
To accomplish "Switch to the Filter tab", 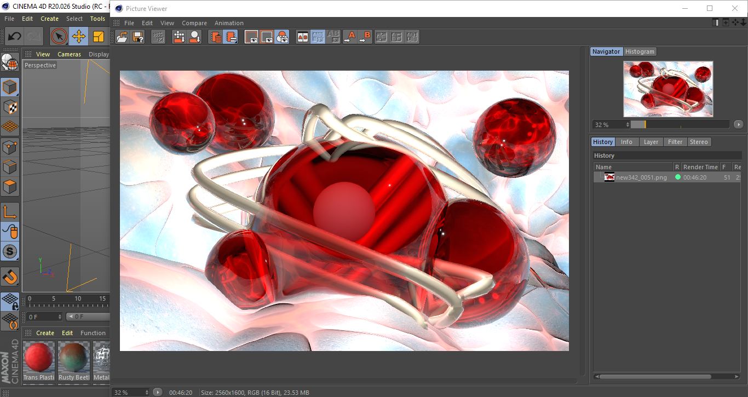I will click(675, 142).
